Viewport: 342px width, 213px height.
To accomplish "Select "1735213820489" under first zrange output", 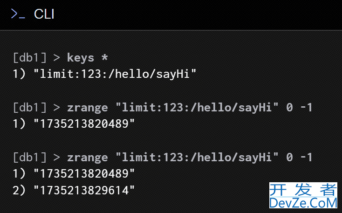I will [x=84, y=124].
